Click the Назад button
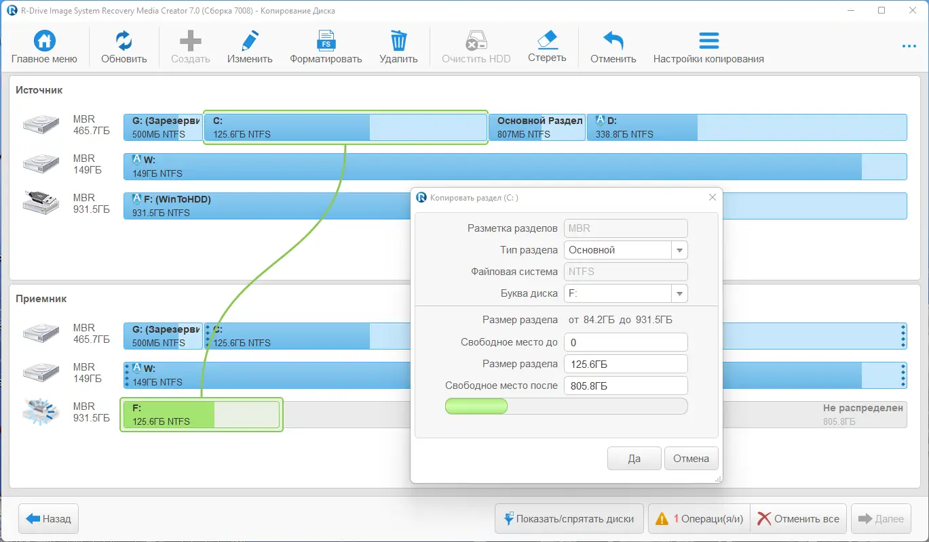The height and width of the screenshot is (542, 929). click(x=49, y=519)
